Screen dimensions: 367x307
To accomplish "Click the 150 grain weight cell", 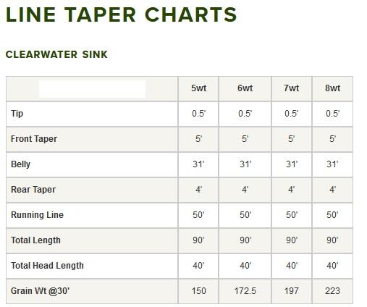I will tap(198, 291).
